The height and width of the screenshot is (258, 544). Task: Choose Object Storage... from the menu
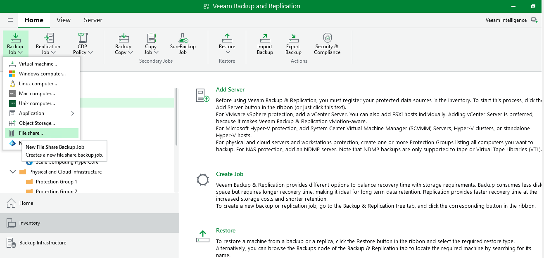pos(41,123)
